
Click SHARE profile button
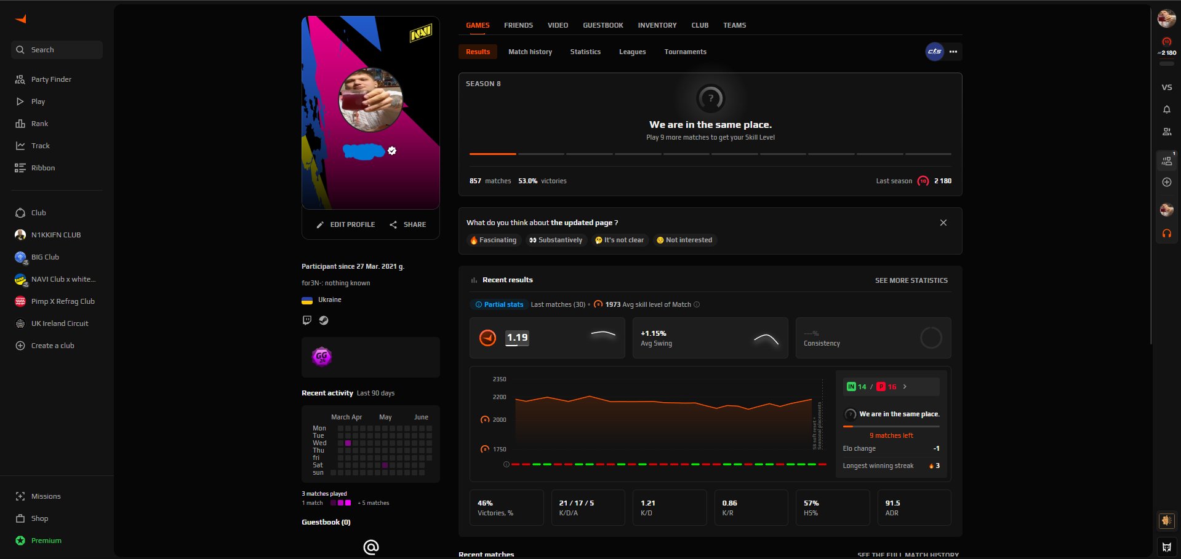(x=407, y=224)
